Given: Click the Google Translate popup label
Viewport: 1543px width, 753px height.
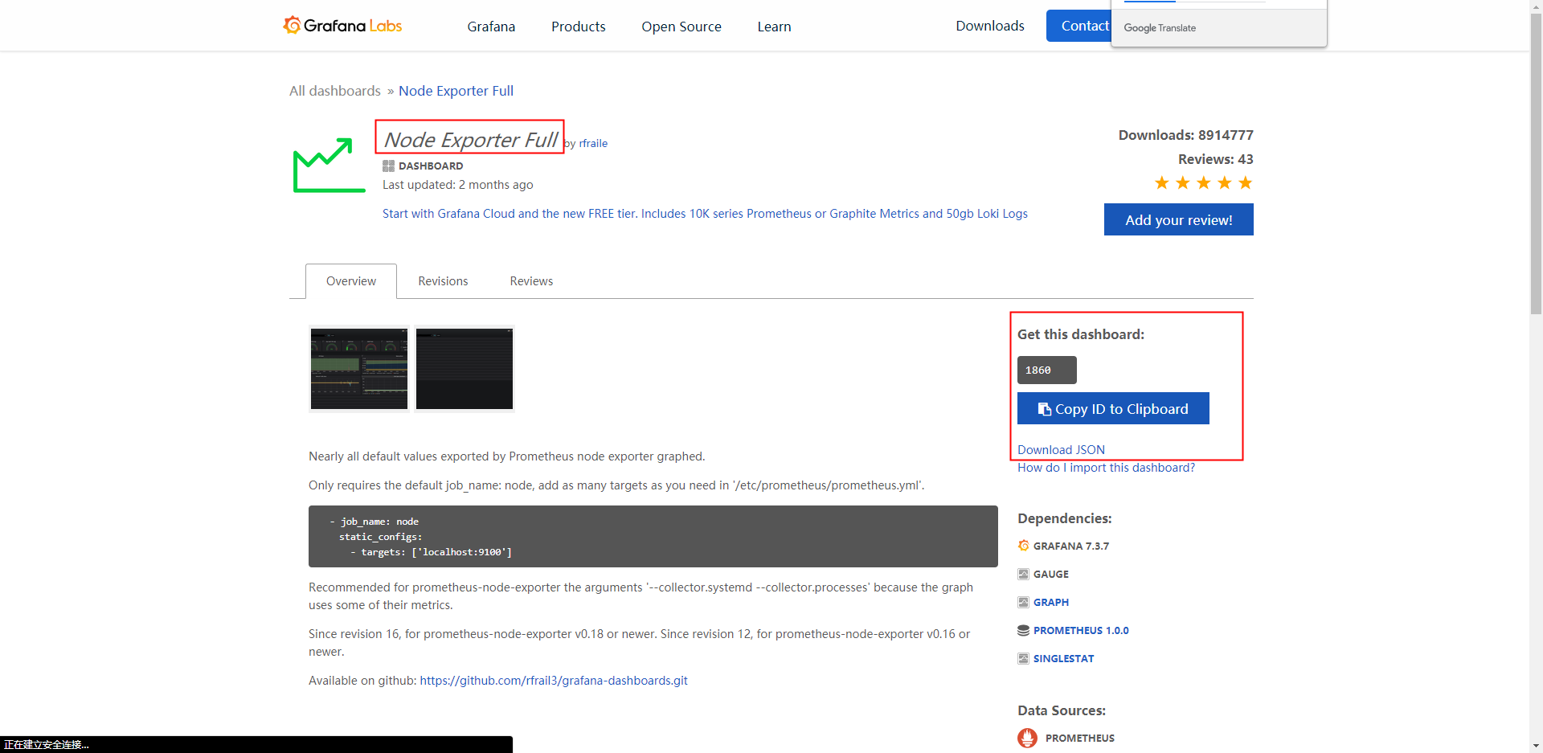Looking at the screenshot, I should click(x=1160, y=28).
